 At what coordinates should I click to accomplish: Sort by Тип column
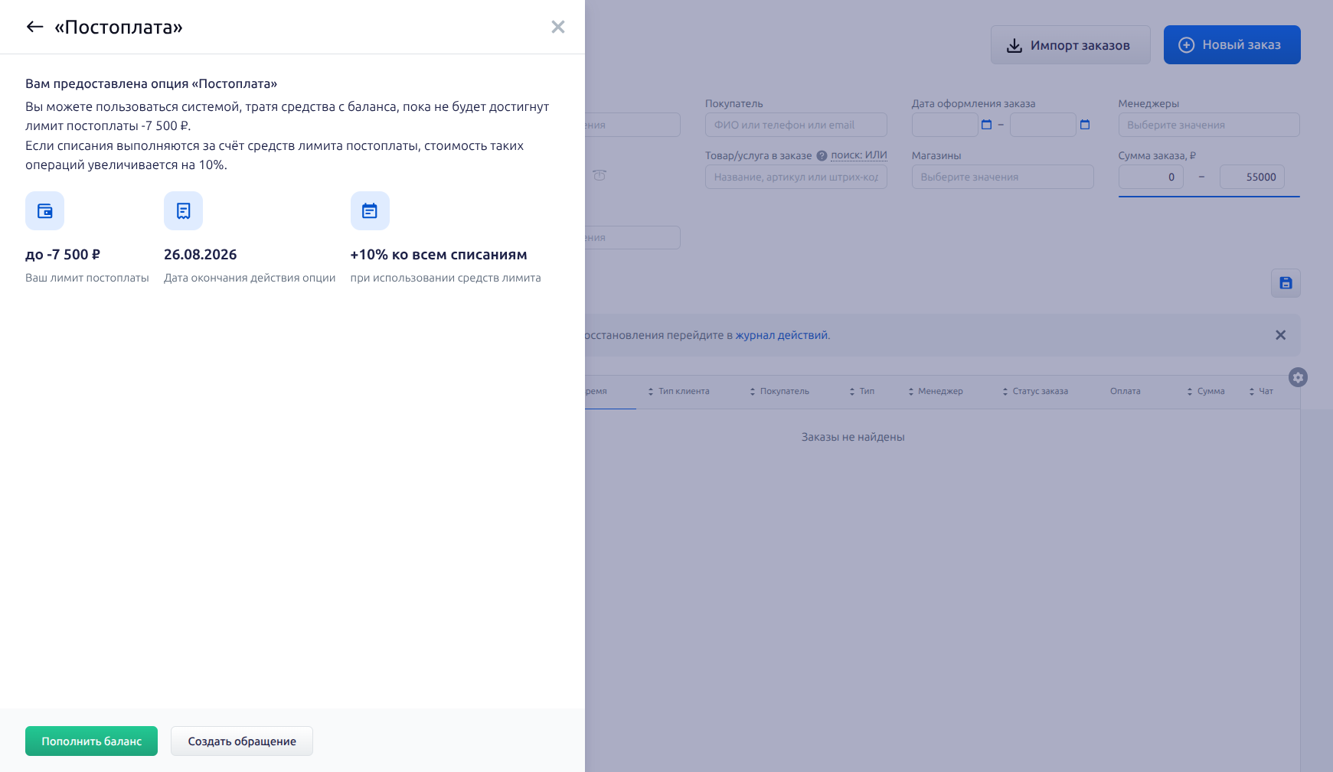(861, 391)
